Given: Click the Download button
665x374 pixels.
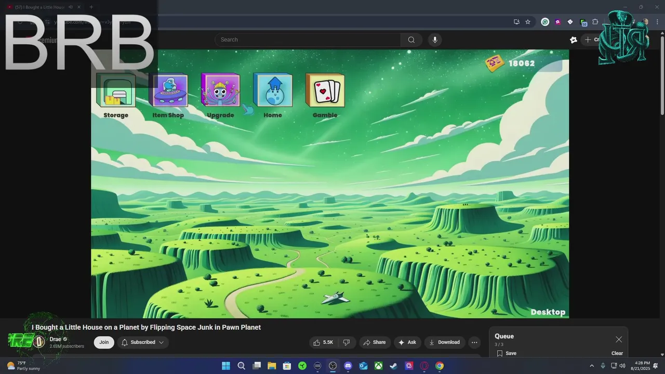Looking at the screenshot, I should point(445,342).
